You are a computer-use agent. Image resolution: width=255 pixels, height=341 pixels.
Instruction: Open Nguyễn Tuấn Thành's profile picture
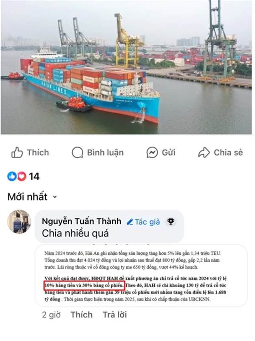point(19,222)
